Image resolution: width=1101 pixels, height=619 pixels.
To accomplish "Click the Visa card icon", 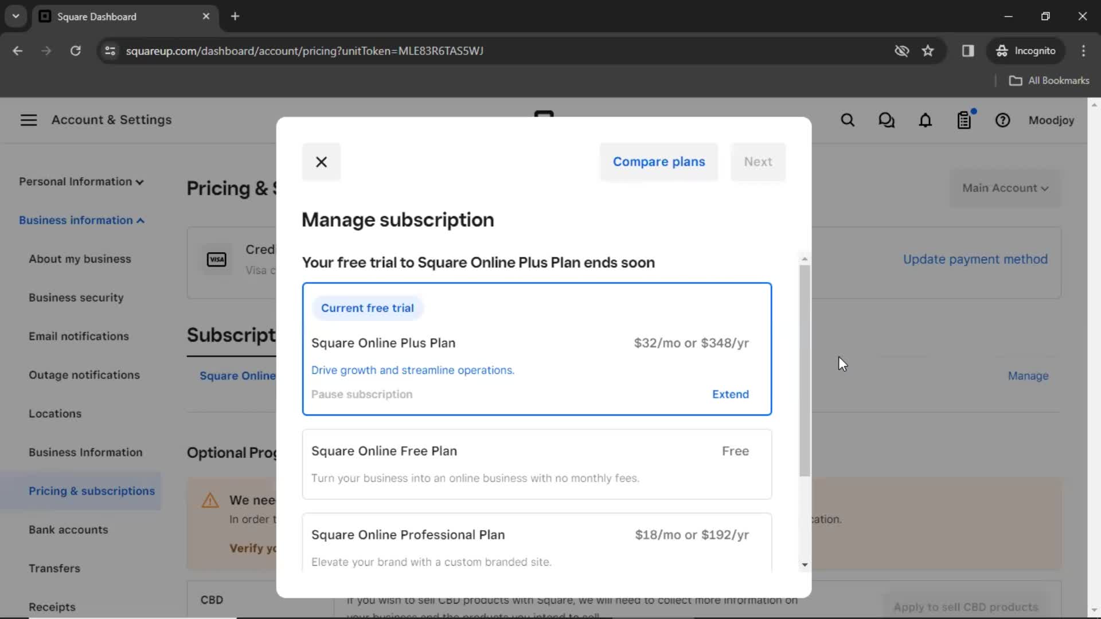I will (x=216, y=260).
